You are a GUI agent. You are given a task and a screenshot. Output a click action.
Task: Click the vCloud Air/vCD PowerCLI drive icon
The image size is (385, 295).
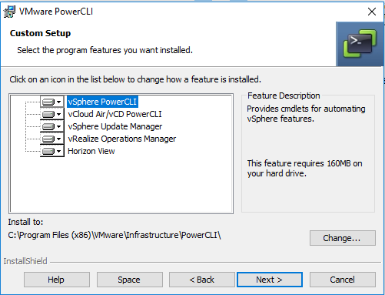point(48,114)
